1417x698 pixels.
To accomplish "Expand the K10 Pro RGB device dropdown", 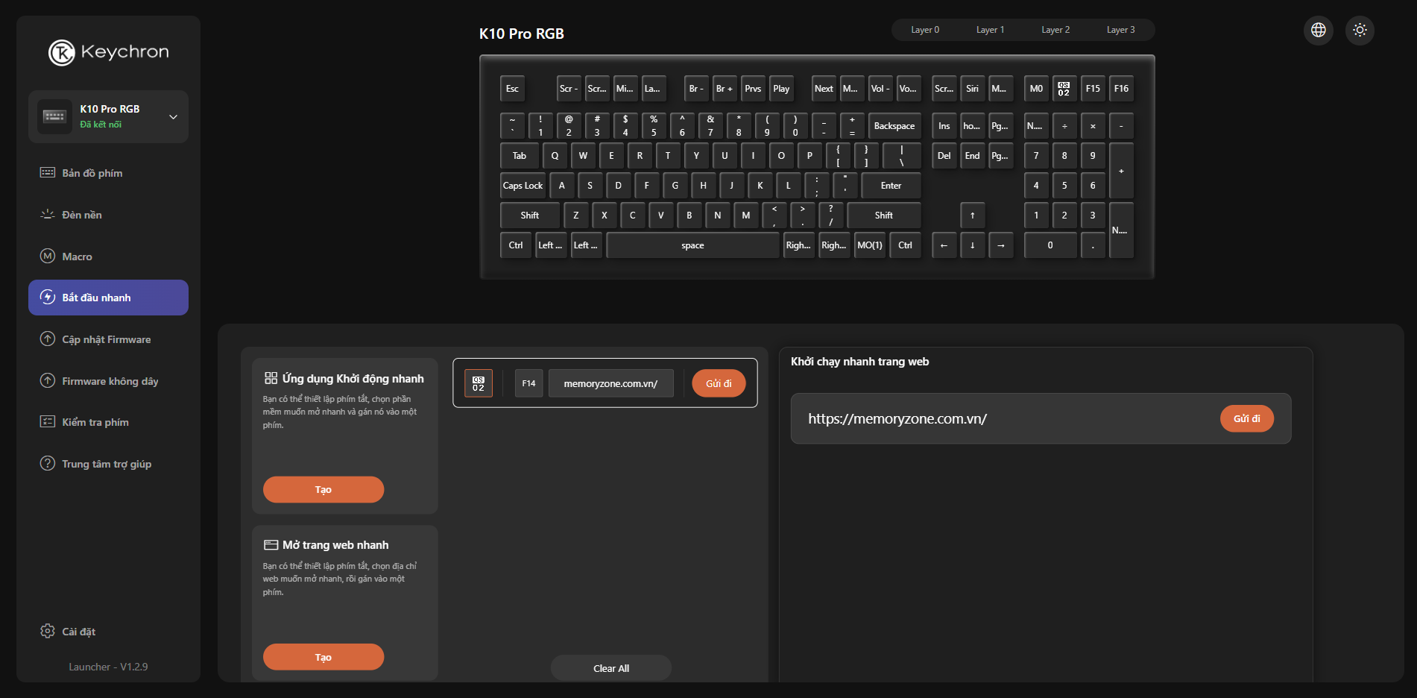I will point(173,117).
